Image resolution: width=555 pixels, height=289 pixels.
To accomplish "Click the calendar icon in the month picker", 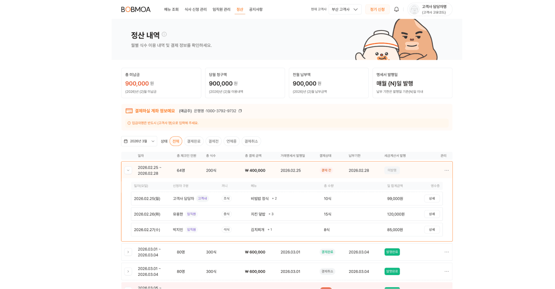I will tap(126, 141).
